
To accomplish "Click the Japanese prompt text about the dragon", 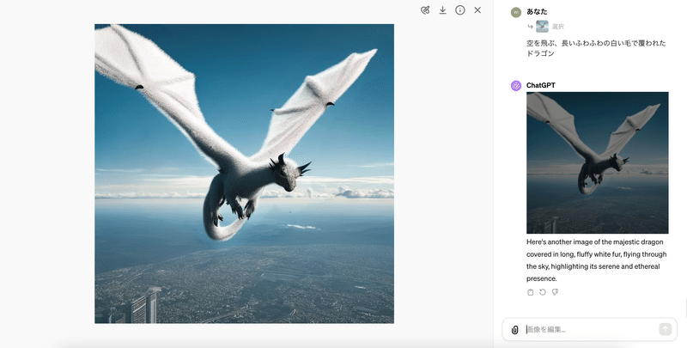I will [x=596, y=48].
